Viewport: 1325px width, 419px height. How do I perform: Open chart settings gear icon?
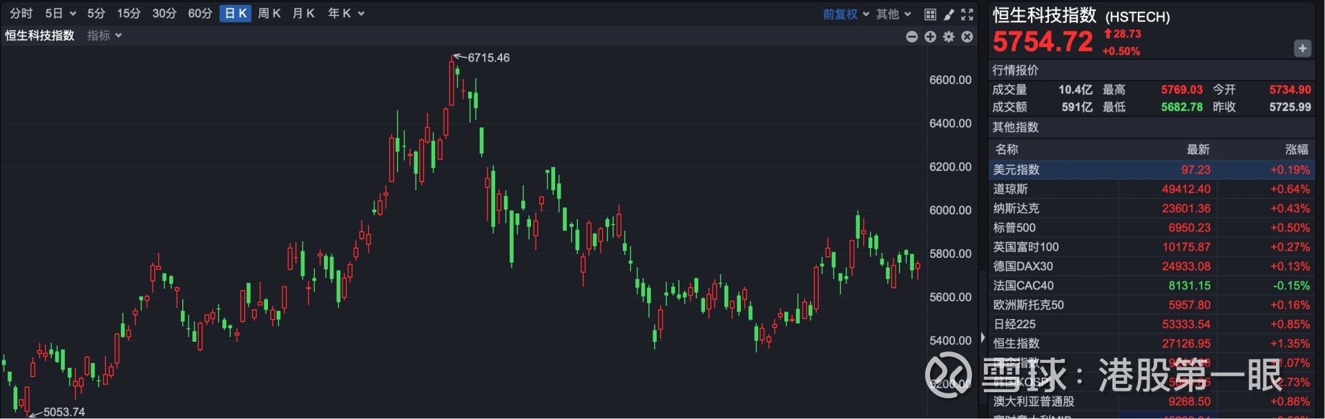coord(949,37)
